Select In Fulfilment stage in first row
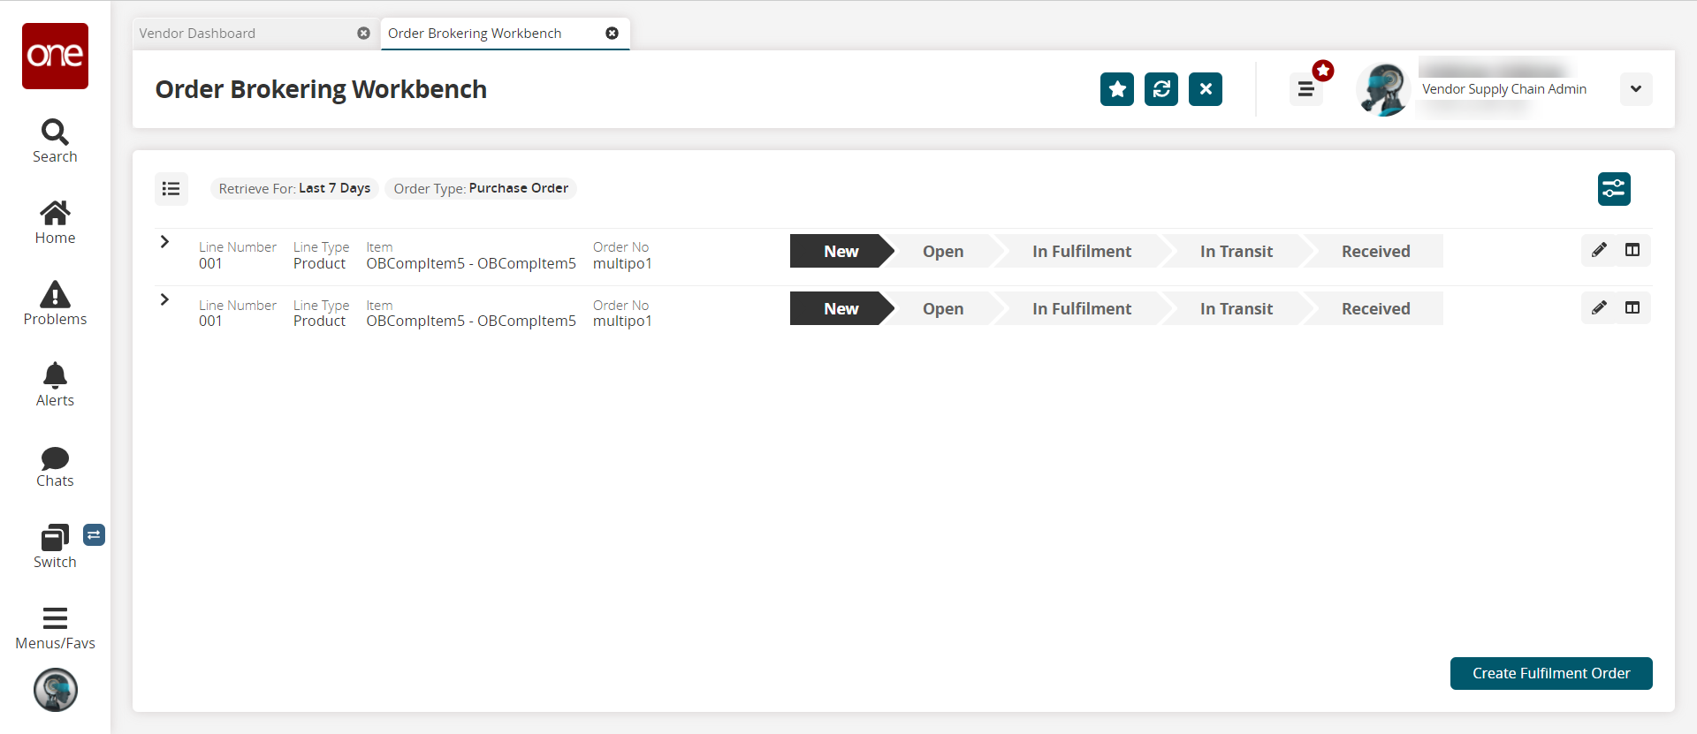This screenshot has height=734, width=1697. coord(1082,251)
